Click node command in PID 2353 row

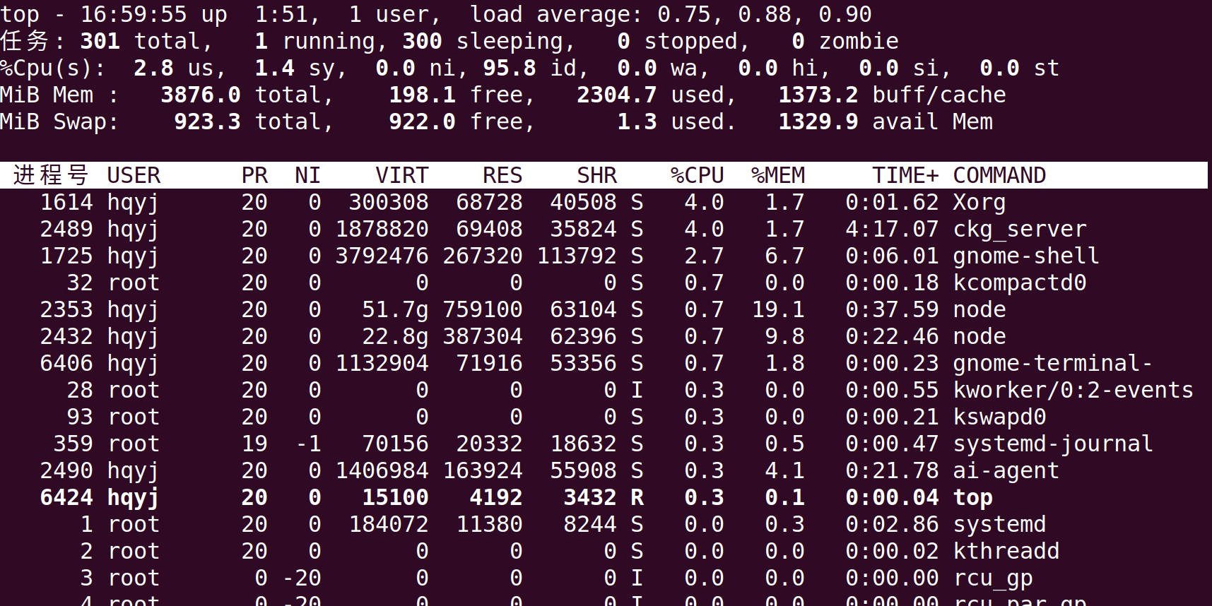(979, 309)
